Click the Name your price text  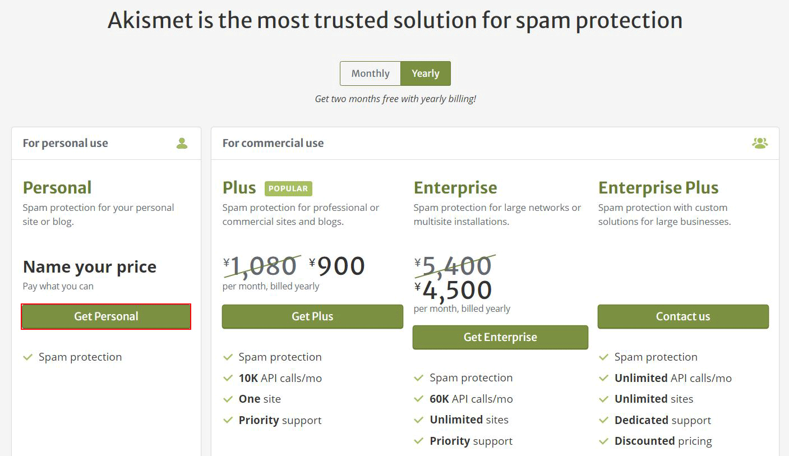(x=90, y=267)
